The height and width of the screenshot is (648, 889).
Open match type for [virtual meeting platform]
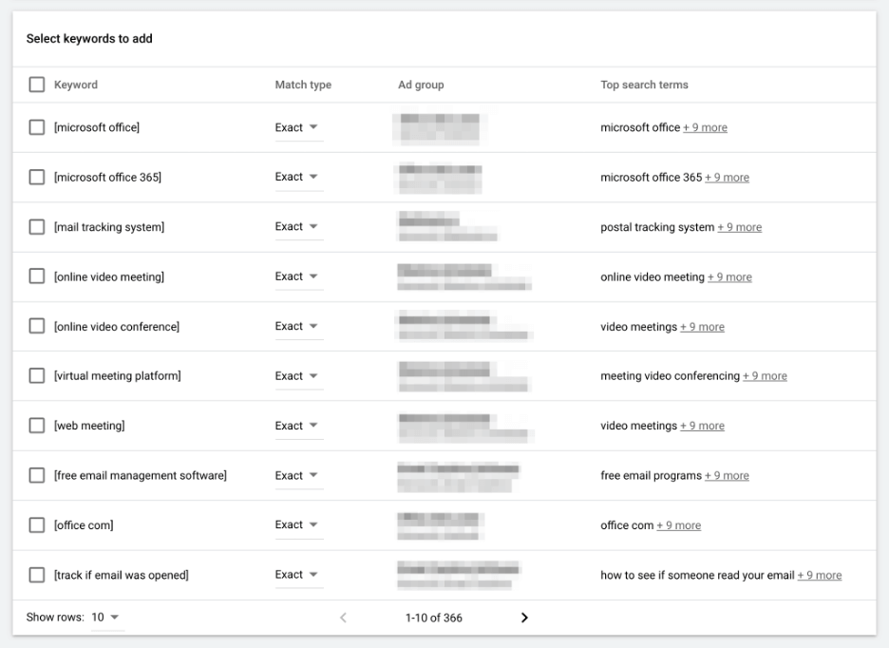pyautogui.click(x=299, y=375)
